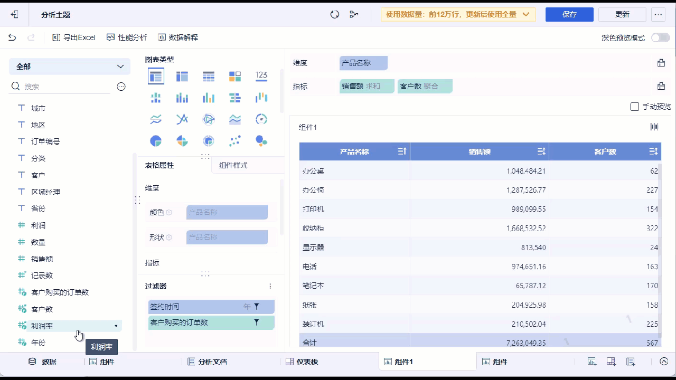Click the lock icon on the 指标 row
Viewport: 676px width, 380px height.
tap(661, 86)
